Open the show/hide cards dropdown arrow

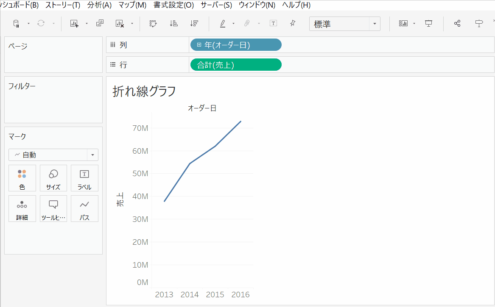coord(414,24)
